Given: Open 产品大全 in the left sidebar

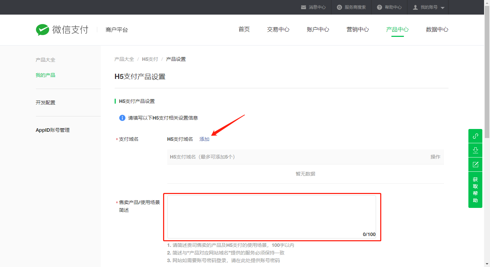Looking at the screenshot, I should 45,60.
